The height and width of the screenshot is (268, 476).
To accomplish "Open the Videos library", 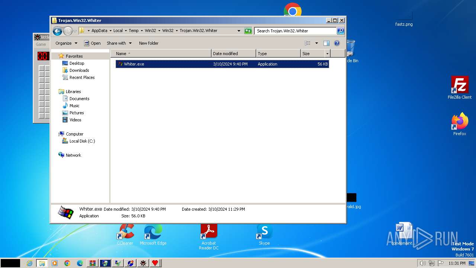I will click(75, 120).
